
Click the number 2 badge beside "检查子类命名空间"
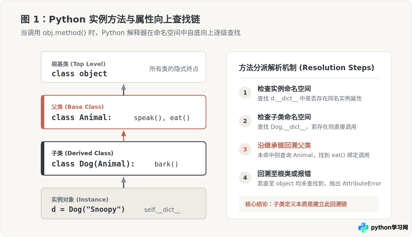tap(245, 121)
